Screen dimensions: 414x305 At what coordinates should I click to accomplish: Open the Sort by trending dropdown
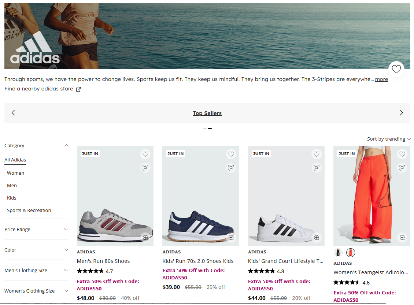tap(389, 139)
